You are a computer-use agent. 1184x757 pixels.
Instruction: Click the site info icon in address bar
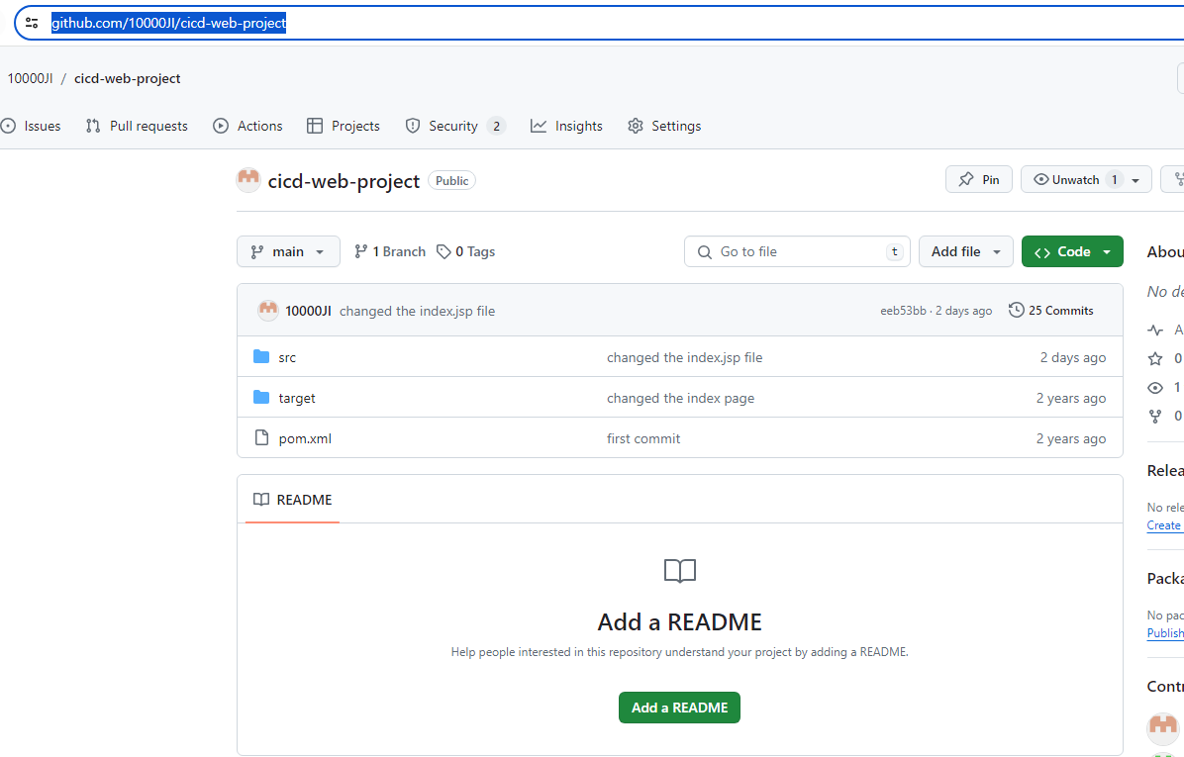coord(32,24)
